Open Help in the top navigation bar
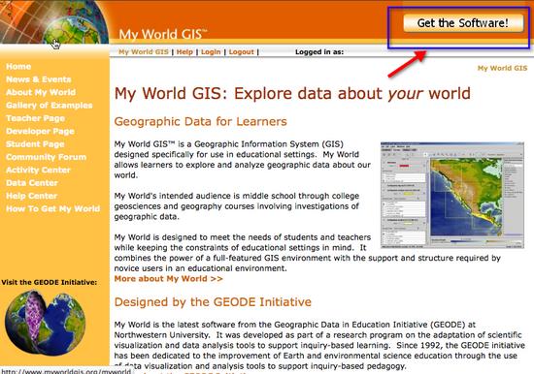This screenshot has height=374, width=534. [x=184, y=52]
